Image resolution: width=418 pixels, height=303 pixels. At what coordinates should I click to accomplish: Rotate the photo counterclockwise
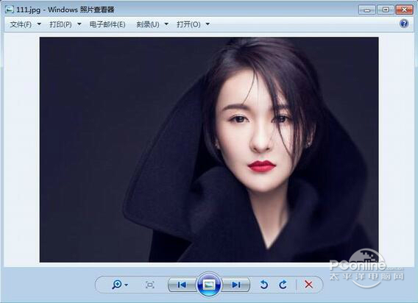264,285
